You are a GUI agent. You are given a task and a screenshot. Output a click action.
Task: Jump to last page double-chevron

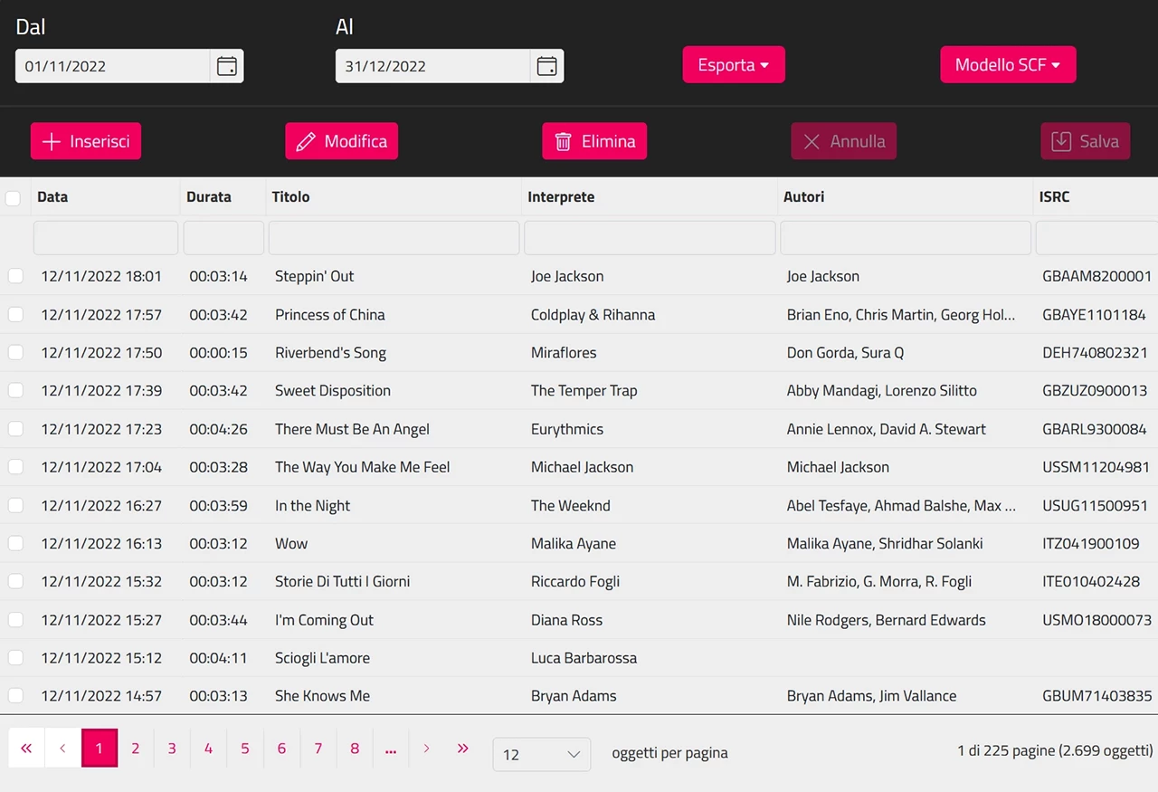pyautogui.click(x=463, y=749)
